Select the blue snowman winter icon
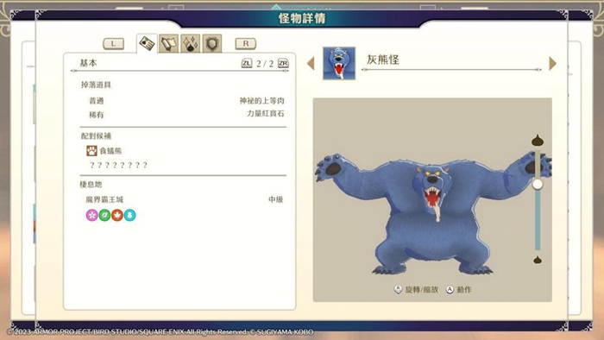Screen dimensions: 604x340 coord(129,215)
